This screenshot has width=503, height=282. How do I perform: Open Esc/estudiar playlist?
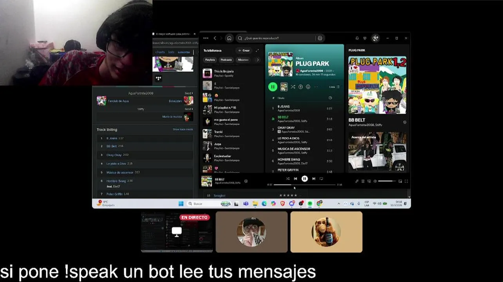click(231, 158)
